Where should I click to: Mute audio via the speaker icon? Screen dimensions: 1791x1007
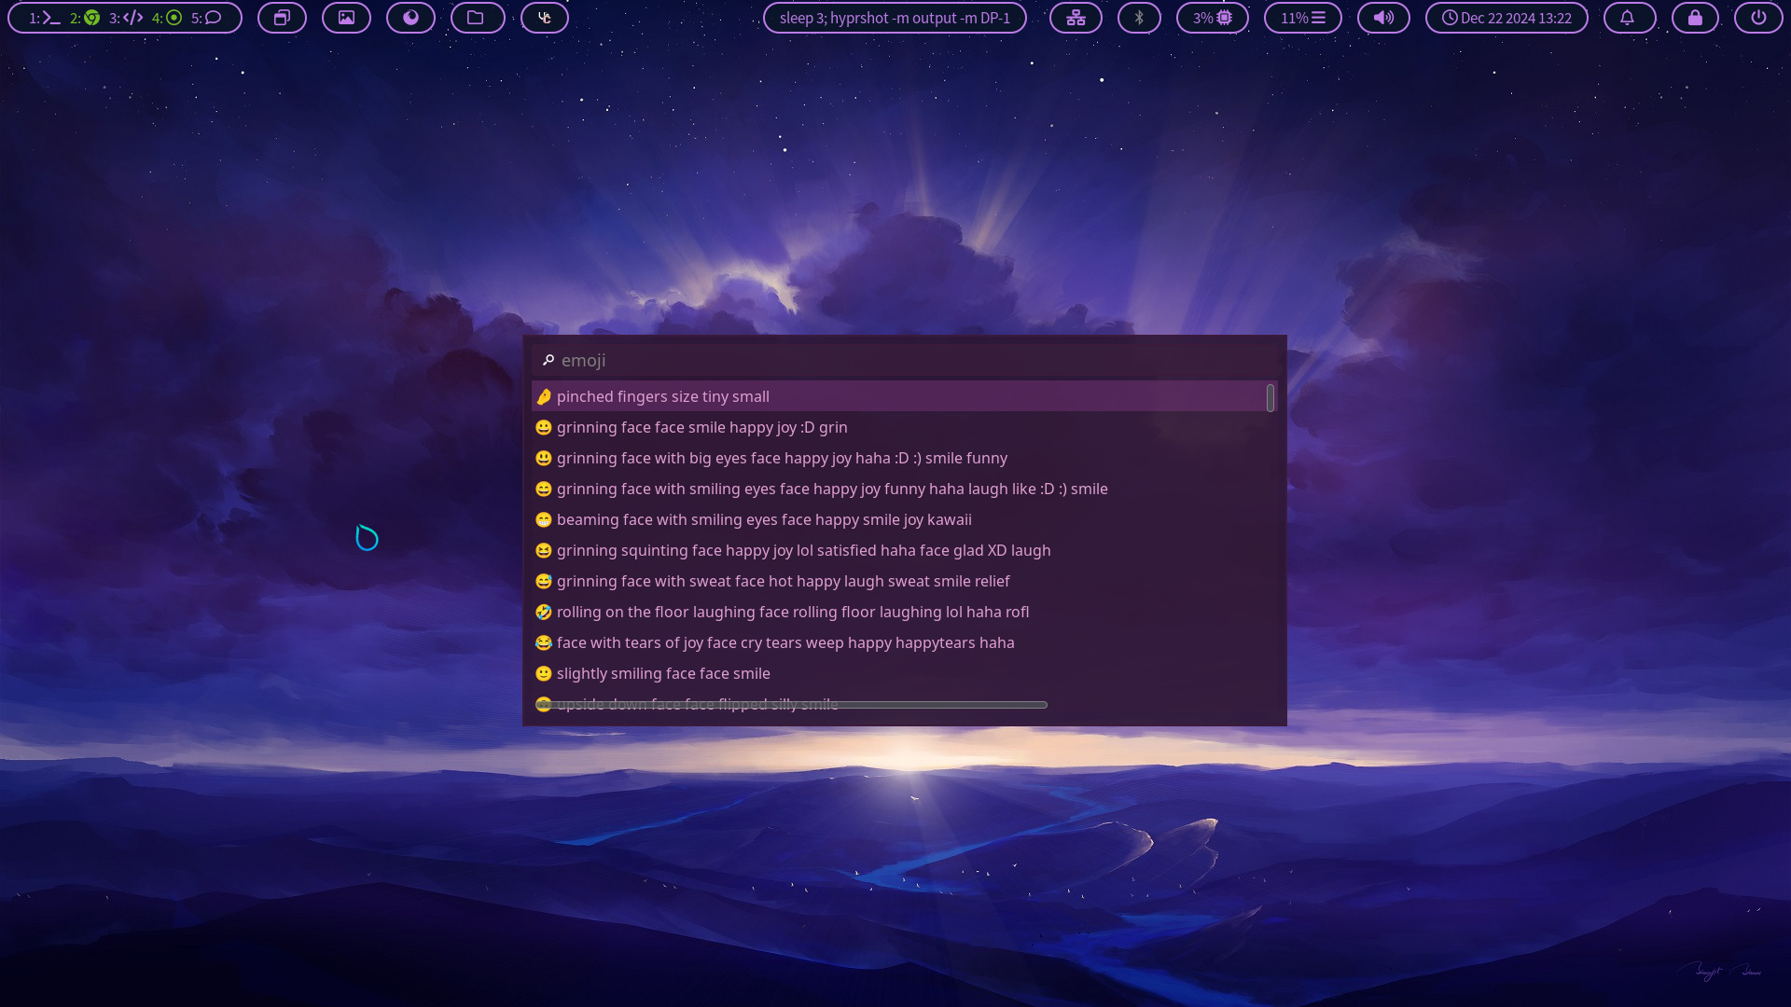(1383, 18)
